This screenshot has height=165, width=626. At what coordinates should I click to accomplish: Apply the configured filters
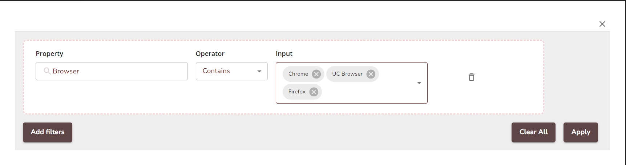580,132
